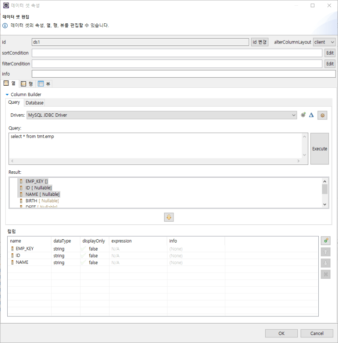Open driver settings gear button

pyautogui.click(x=322, y=115)
